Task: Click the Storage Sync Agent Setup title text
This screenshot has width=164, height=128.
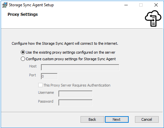Action: click(31, 5)
